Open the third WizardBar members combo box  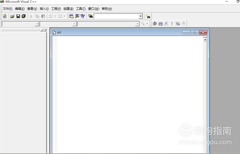108,24
